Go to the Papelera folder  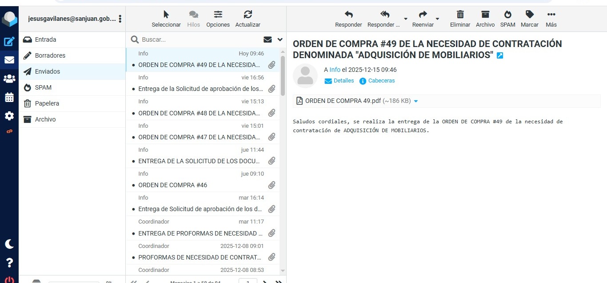coord(47,103)
